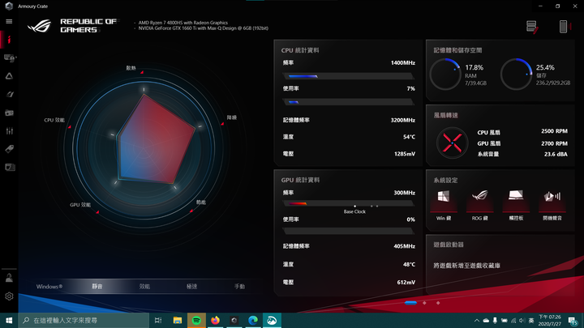Open the Game Library icon in the sidebar
Screen dimensions: 584x328
[9, 113]
